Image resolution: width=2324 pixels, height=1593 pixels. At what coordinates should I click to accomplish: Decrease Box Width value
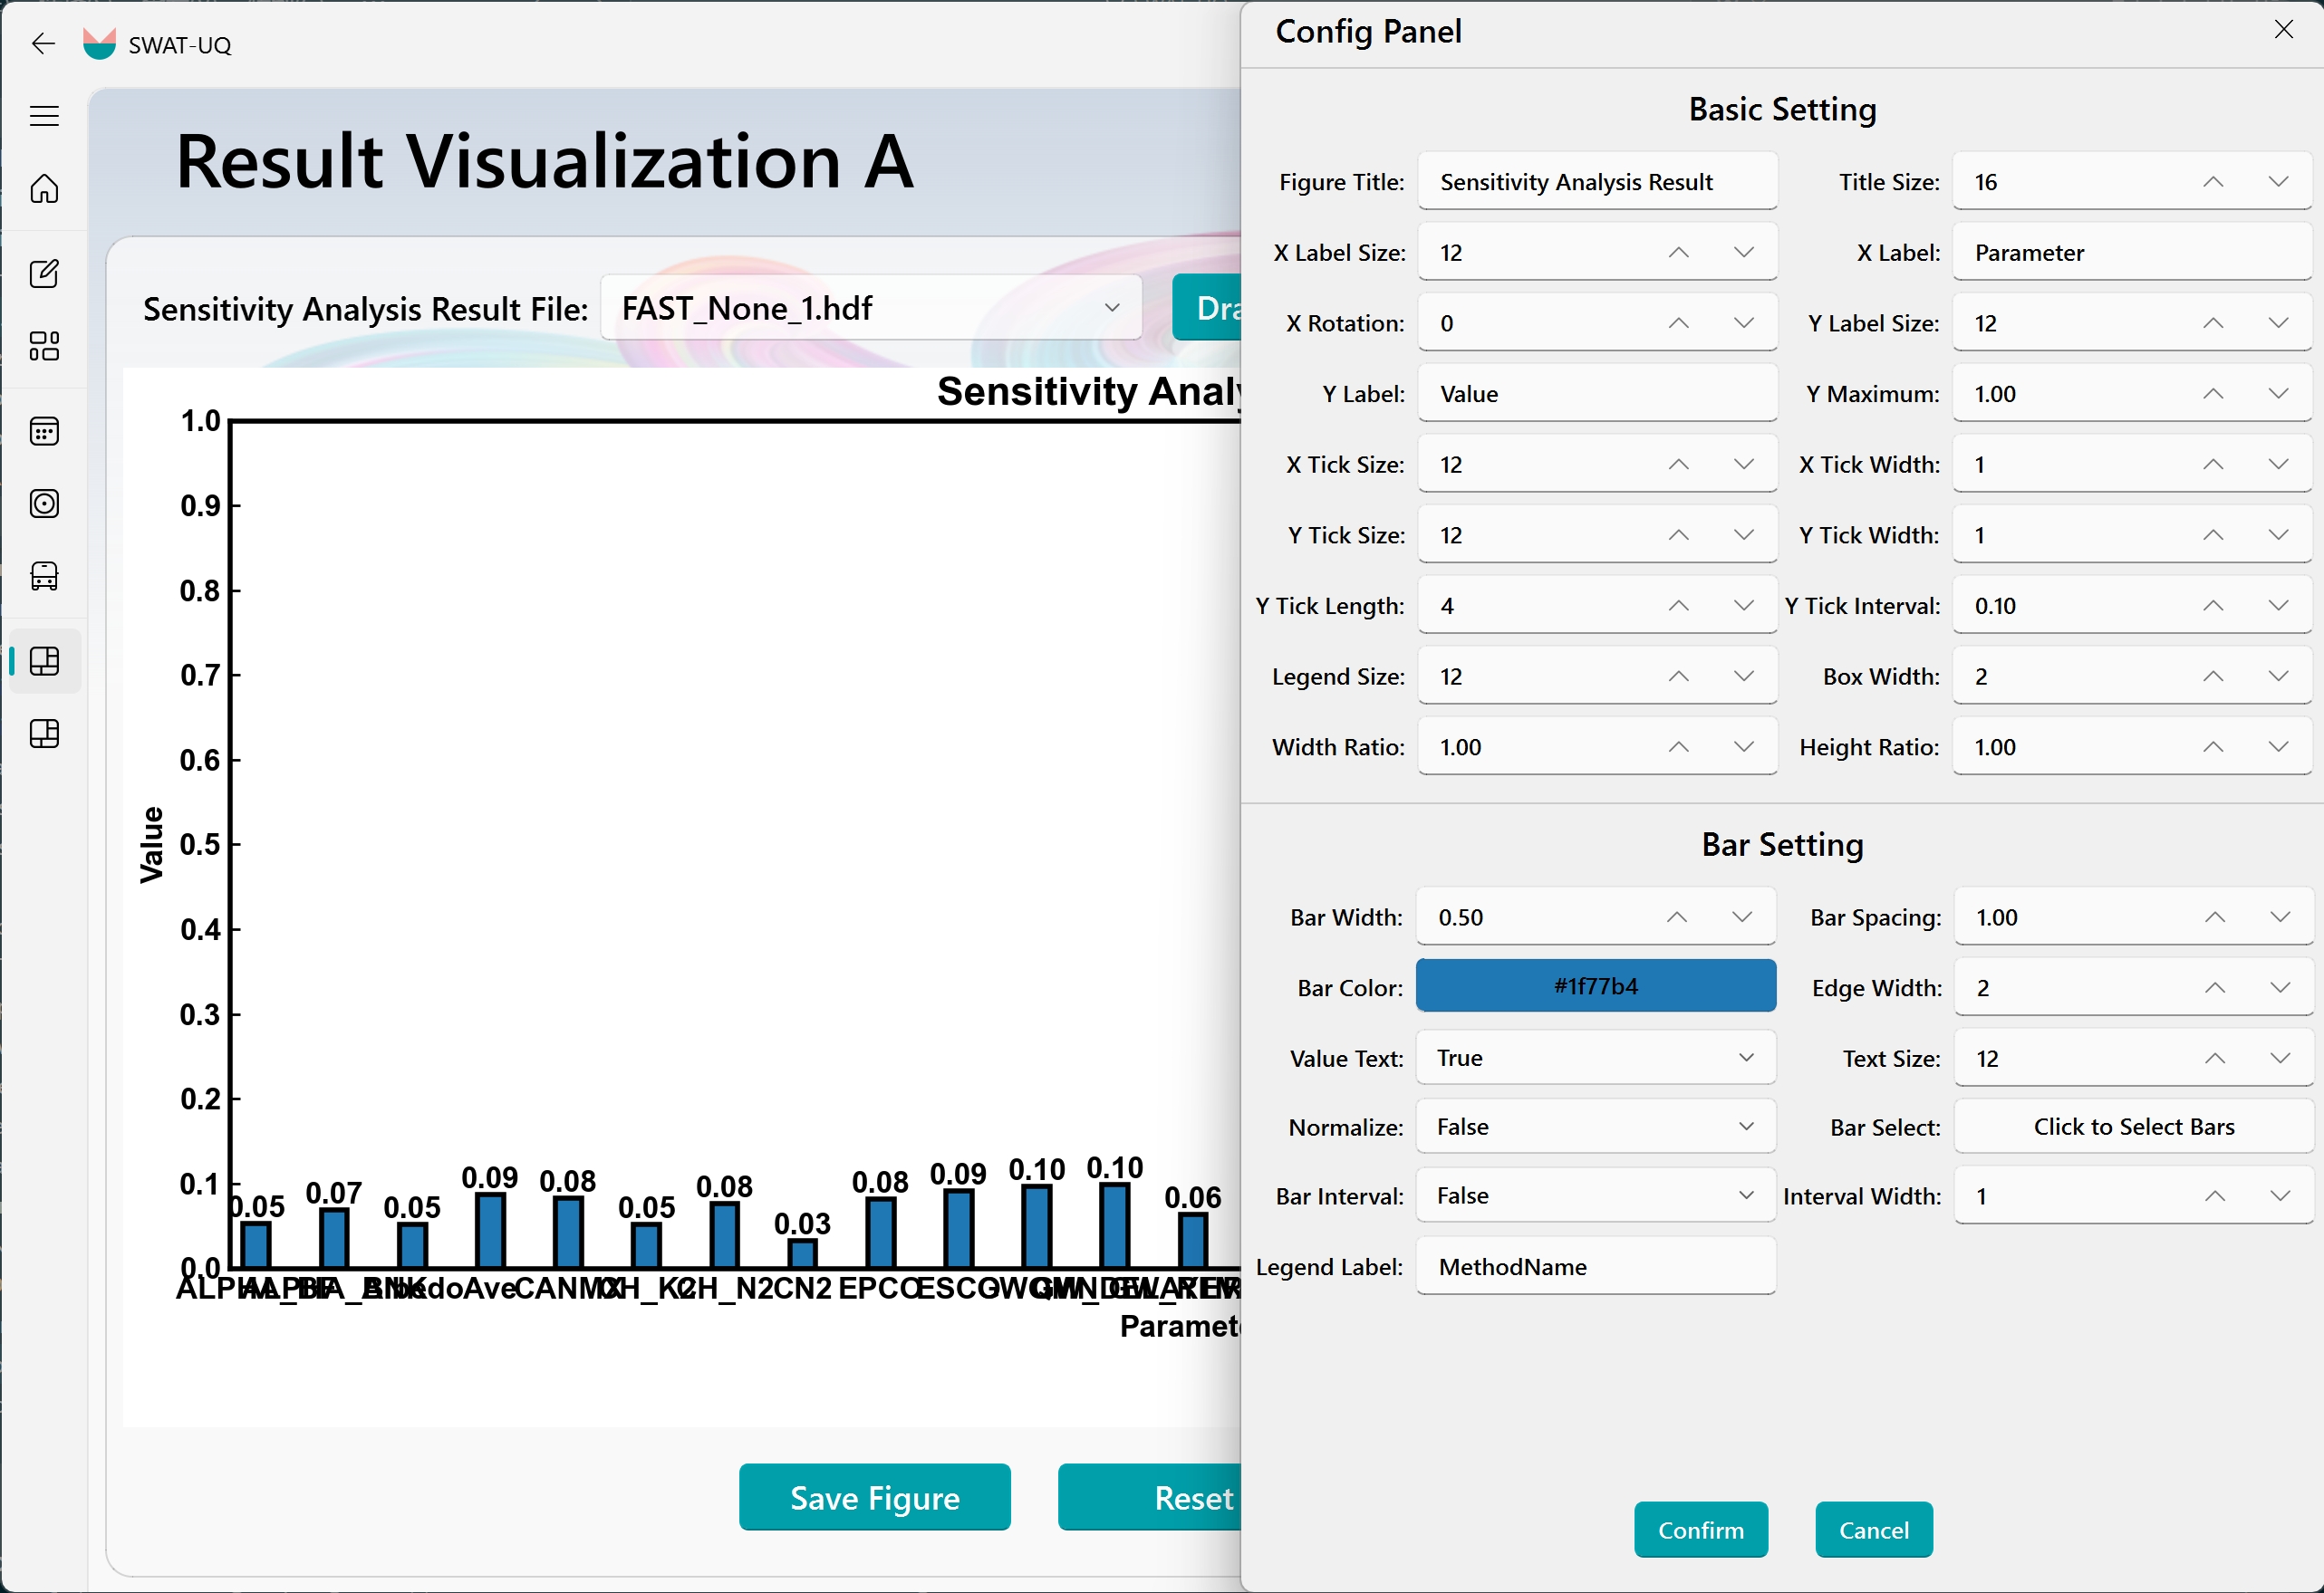tap(2278, 677)
